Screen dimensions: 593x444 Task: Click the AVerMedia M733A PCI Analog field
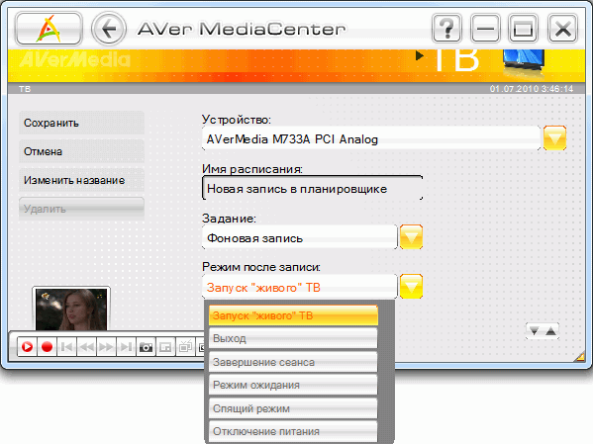pyautogui.click(x=371, y=138)
